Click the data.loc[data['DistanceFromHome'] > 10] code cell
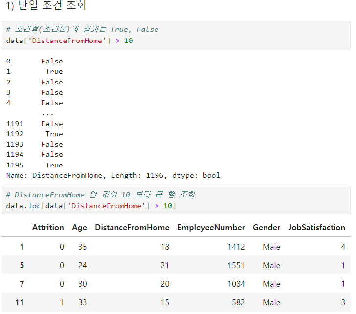This screenshot has width=356, height=314. click(176, 200)
